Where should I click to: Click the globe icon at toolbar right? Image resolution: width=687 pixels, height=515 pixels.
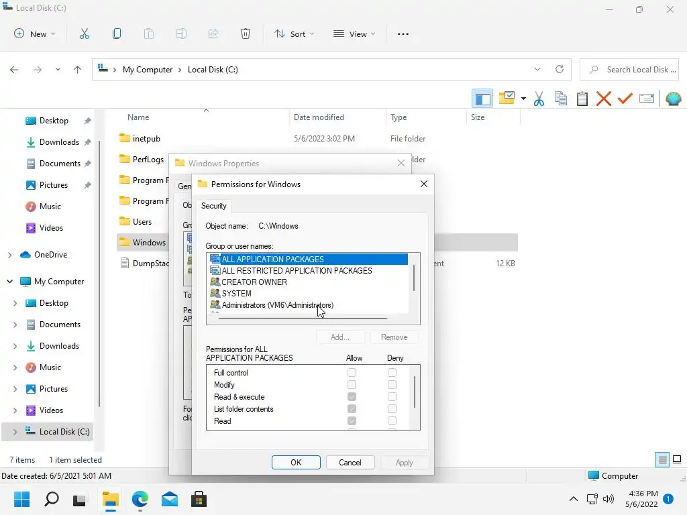coord(673,99)
